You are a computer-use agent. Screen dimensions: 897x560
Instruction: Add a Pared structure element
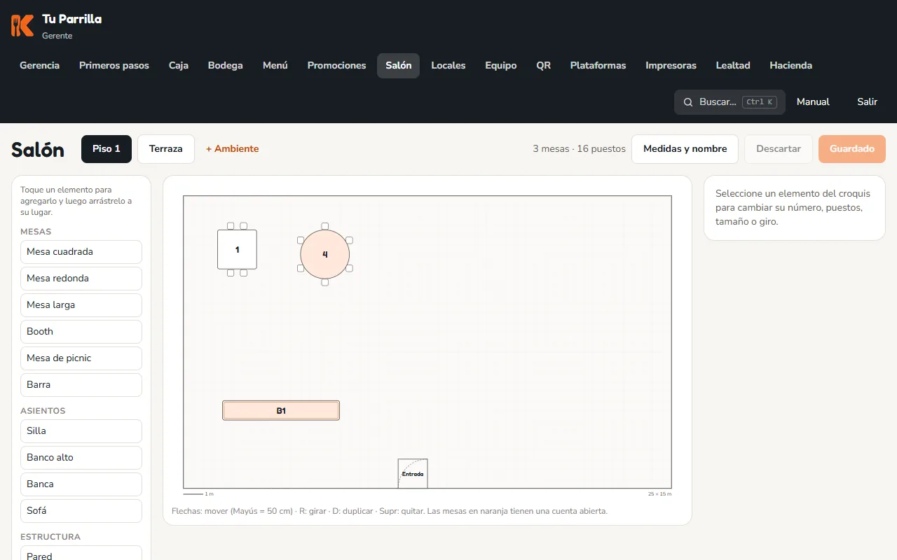[81, 553]
